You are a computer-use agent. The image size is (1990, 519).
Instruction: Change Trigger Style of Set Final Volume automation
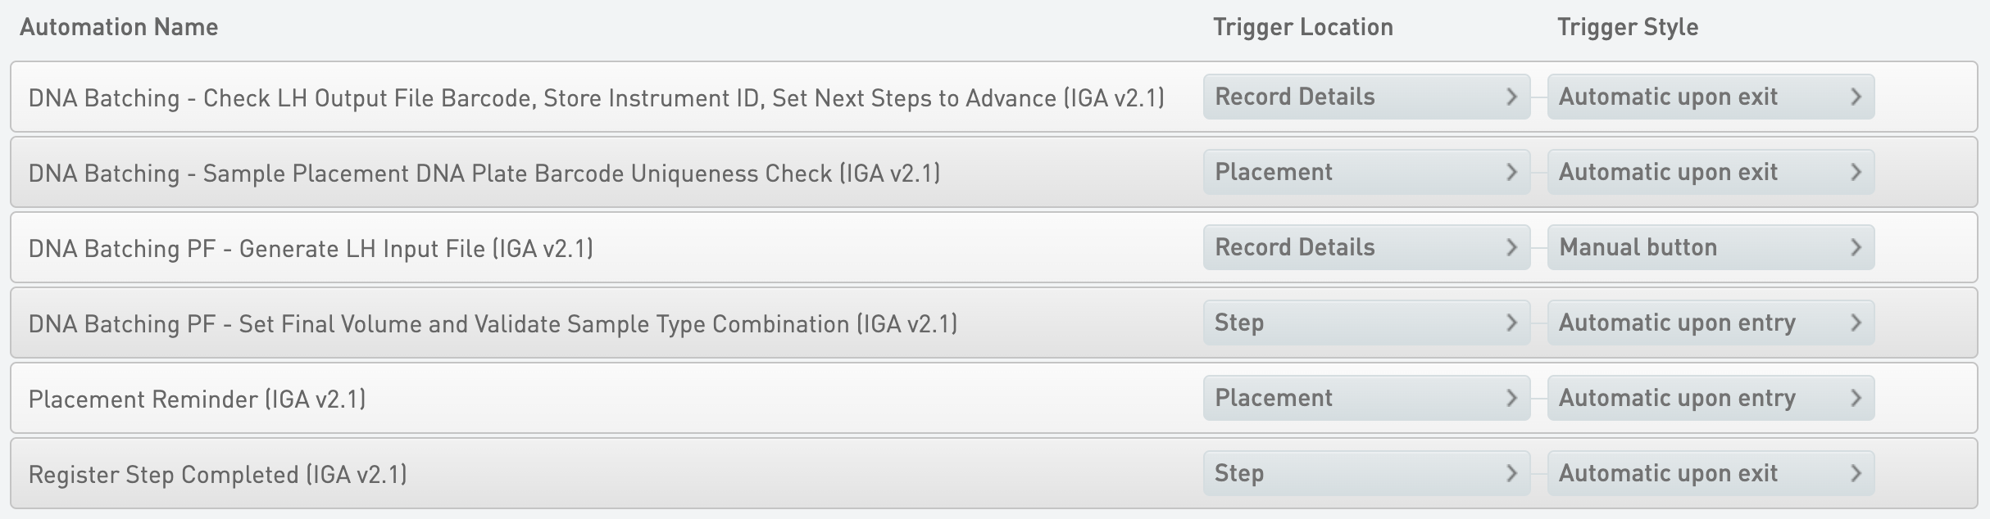coord(1710,323)
